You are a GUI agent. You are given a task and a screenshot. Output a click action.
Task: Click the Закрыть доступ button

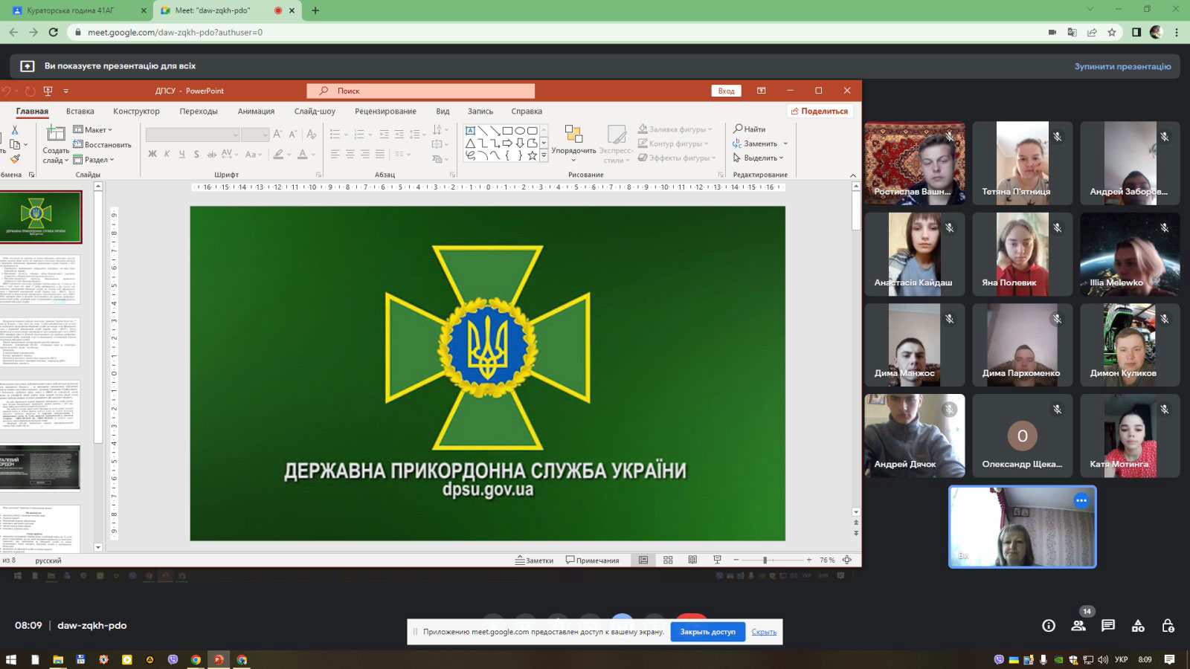(x=707, y=632)
